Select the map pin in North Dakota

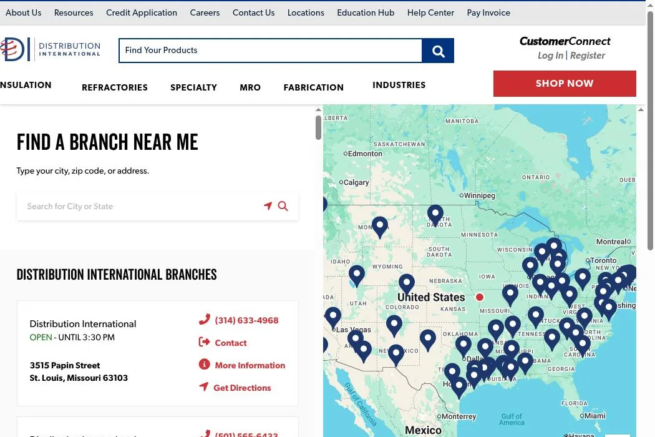(x=435, y=215)
